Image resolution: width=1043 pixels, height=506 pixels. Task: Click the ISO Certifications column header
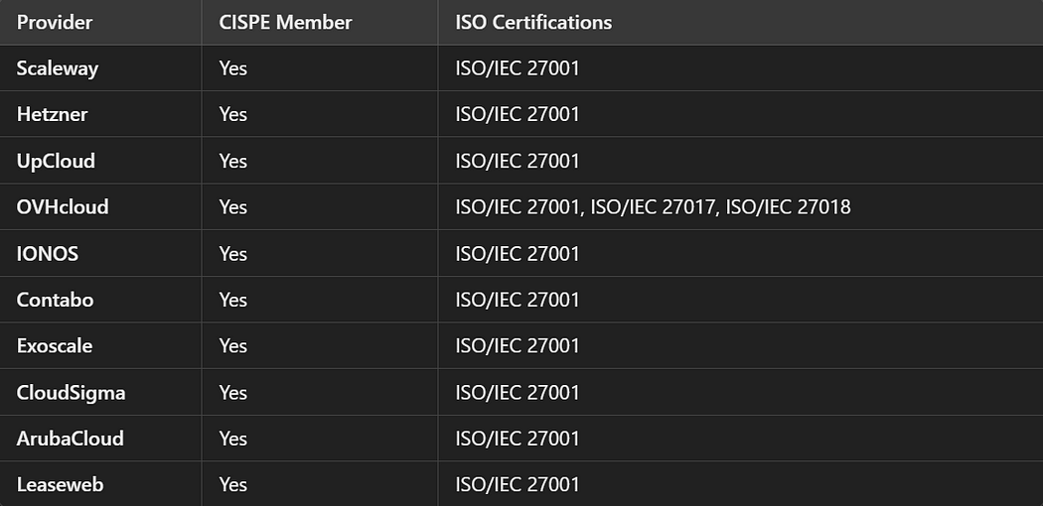click(x=533, y=22)
